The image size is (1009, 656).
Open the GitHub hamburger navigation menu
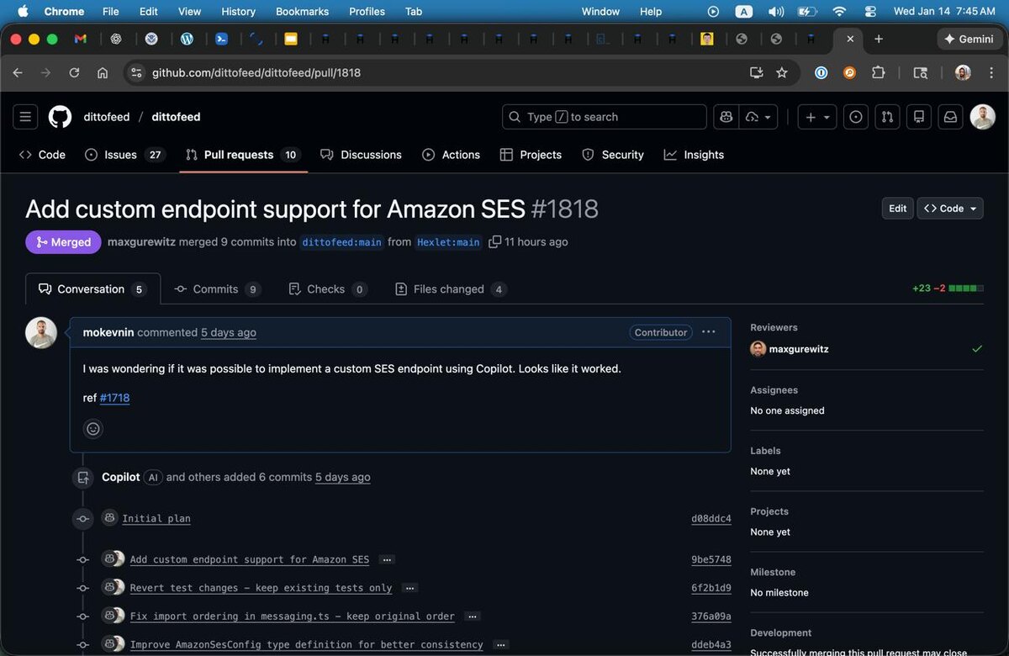click(25, 117)
